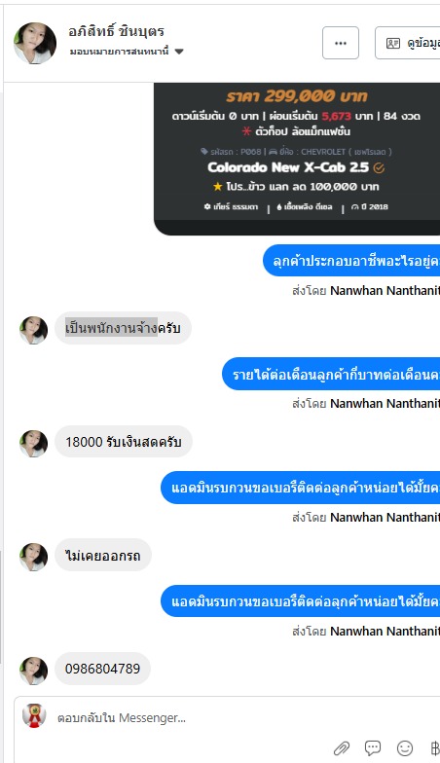
Task: Click the 18000 รับเงินสดครับ message bubble
Action: pos(124,442)
